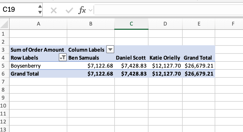The width and height of the screenshot is (243, 132).
Task: Expand the fx function dropdown arrow
Action: tap(91, 10)
